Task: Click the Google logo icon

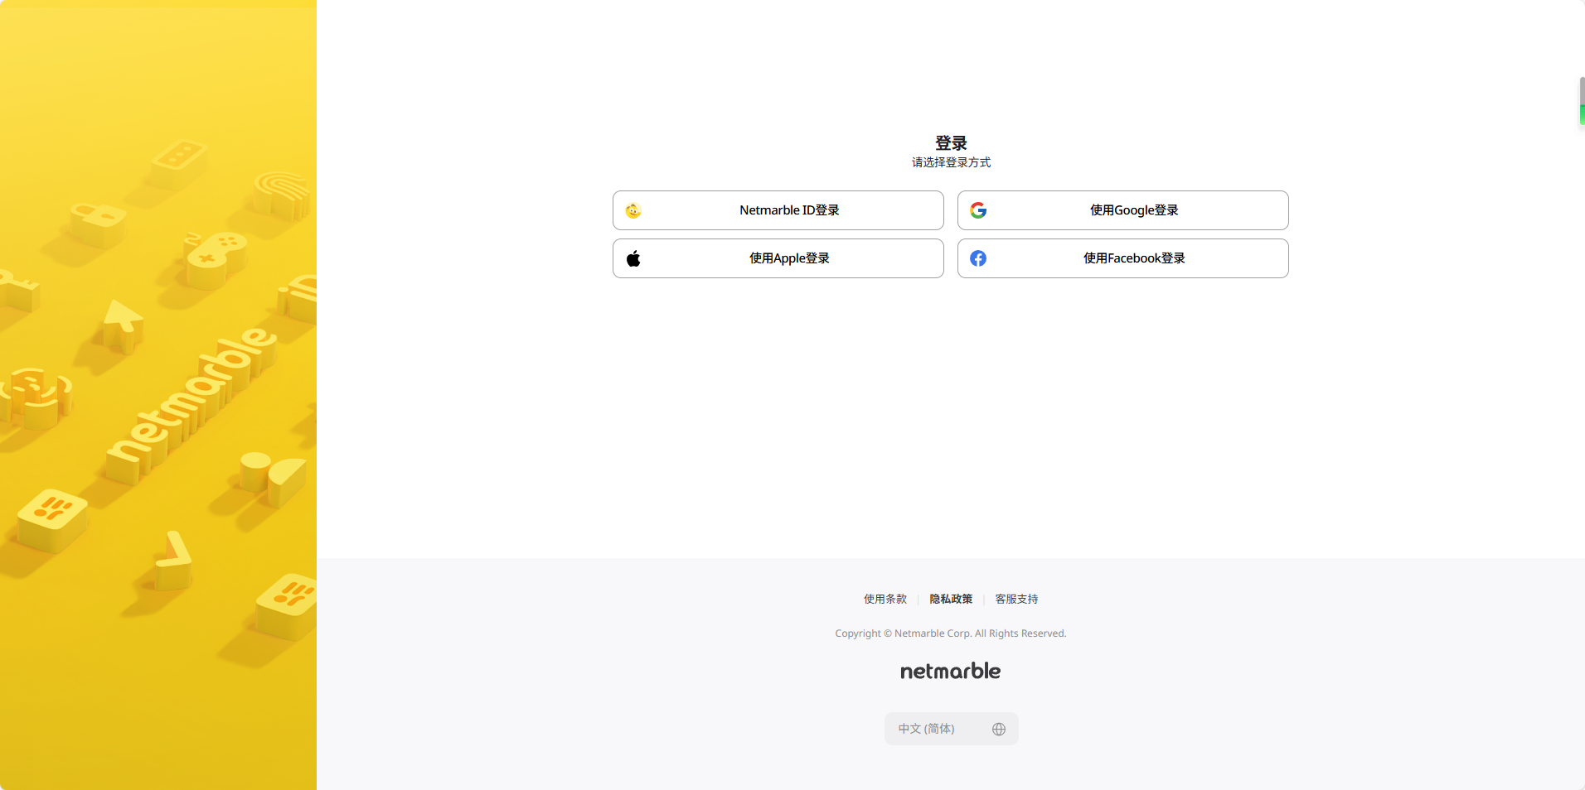Action: point(978,210)
